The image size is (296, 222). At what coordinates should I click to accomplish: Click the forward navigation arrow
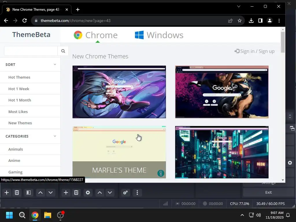point(15,21)
